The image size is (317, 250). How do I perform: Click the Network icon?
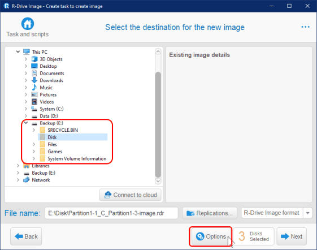tap(27, 180)
